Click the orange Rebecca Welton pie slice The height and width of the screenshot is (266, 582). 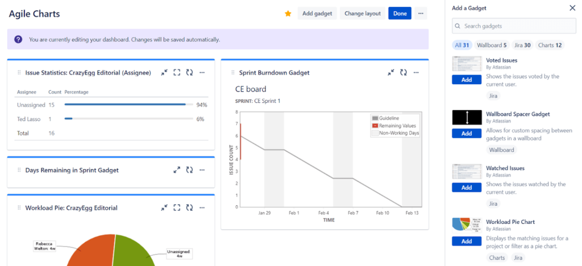coord(93,252)
